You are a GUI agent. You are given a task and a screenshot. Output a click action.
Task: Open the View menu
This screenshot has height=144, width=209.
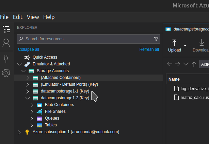(33, 17)
